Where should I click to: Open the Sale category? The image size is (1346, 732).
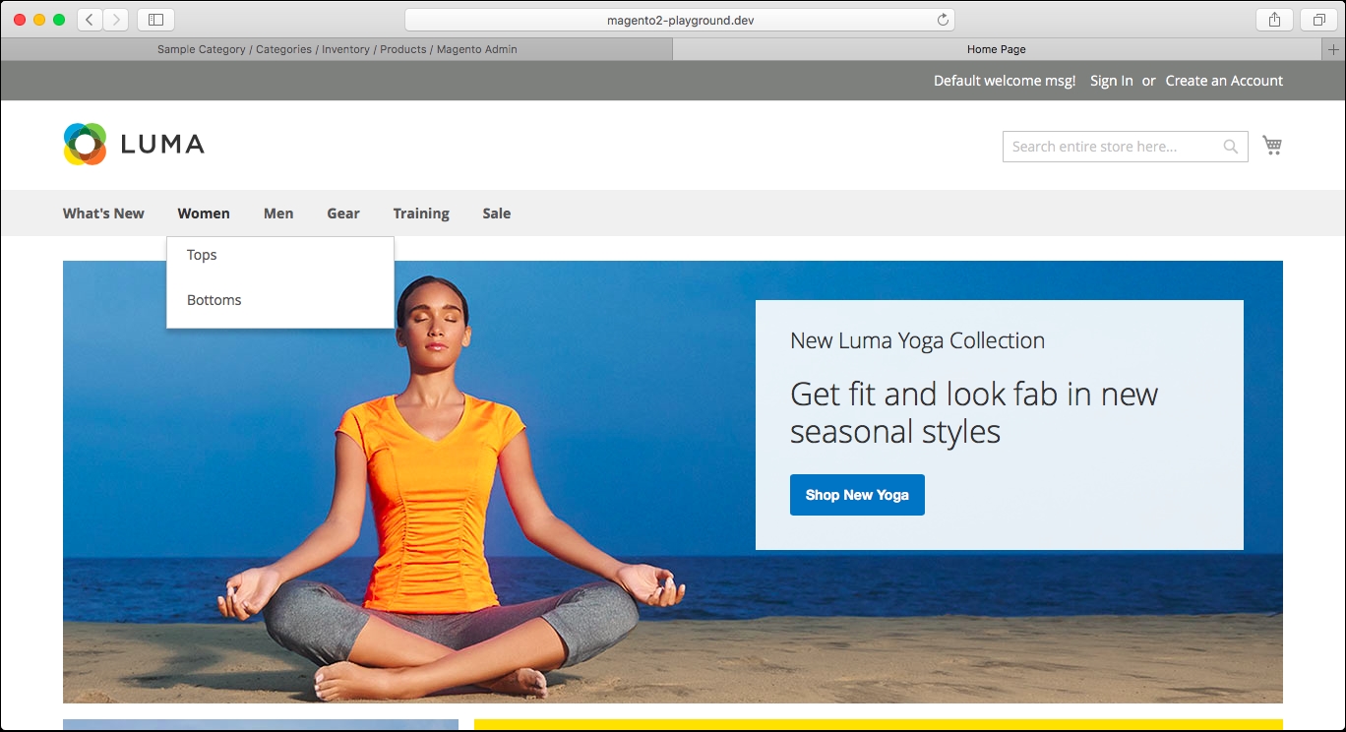click(497, 213)
